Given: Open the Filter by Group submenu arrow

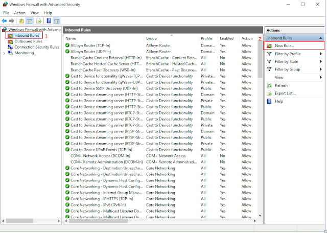Looking at the screenshot, I should coord(321,69).
